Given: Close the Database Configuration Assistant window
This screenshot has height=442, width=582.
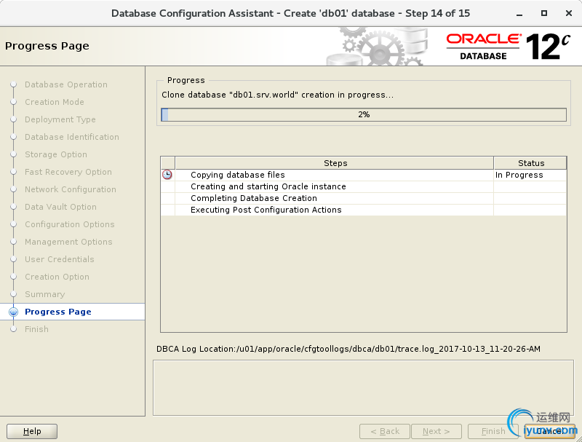Looking at the screenshot, I should (569, 13).
